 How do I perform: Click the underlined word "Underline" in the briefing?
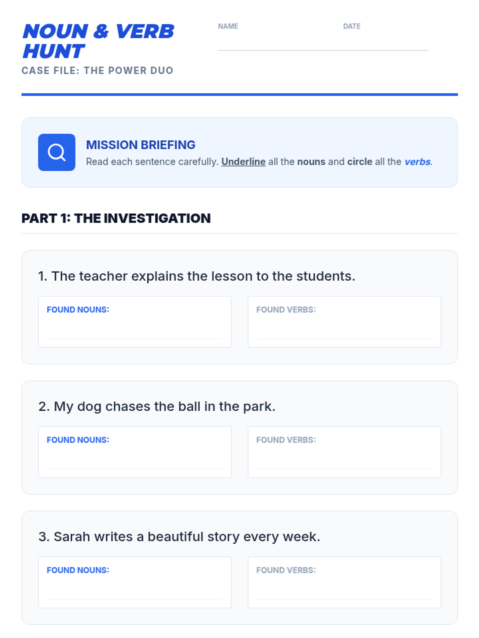pos(243,161)
